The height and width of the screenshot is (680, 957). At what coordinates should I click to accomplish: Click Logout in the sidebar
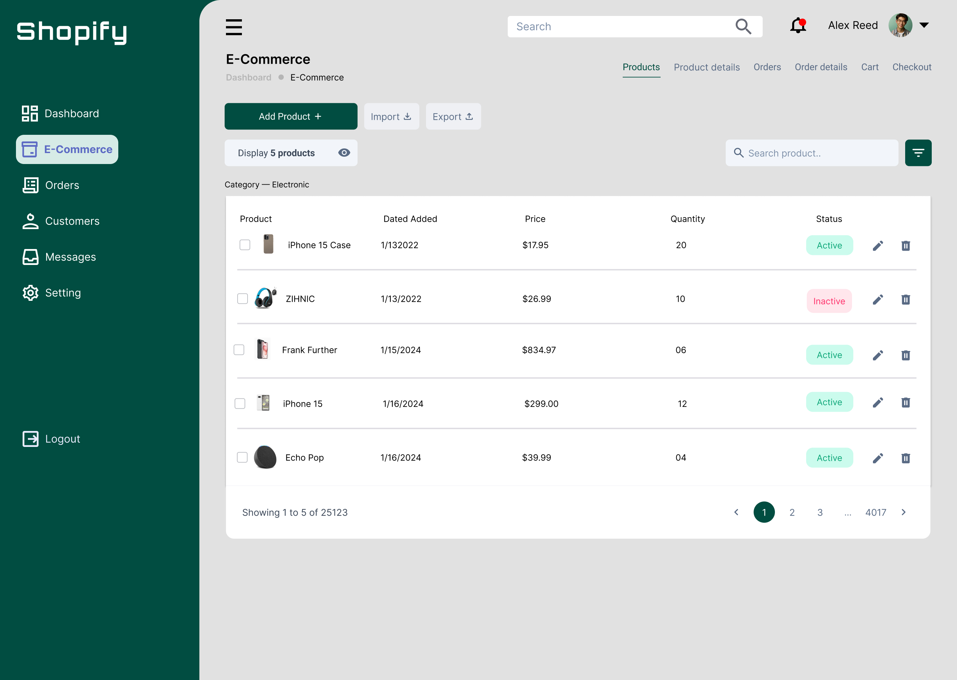pos(51,439)
